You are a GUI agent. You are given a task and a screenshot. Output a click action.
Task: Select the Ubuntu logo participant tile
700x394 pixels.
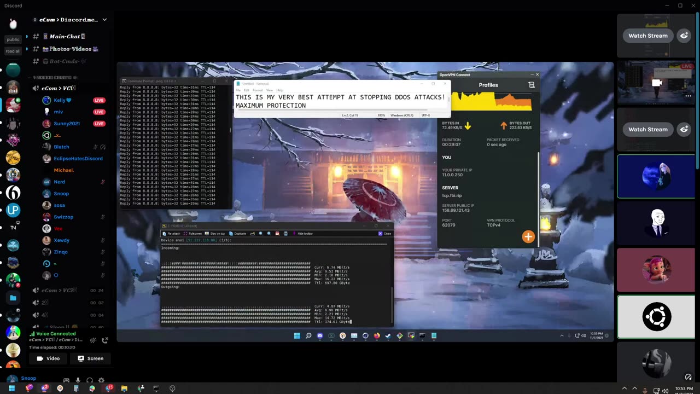pos(656,317)
